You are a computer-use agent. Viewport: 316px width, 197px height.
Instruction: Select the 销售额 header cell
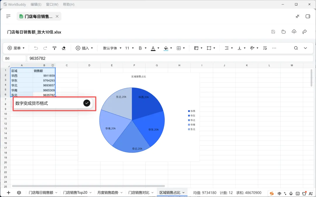click(44, 71)
